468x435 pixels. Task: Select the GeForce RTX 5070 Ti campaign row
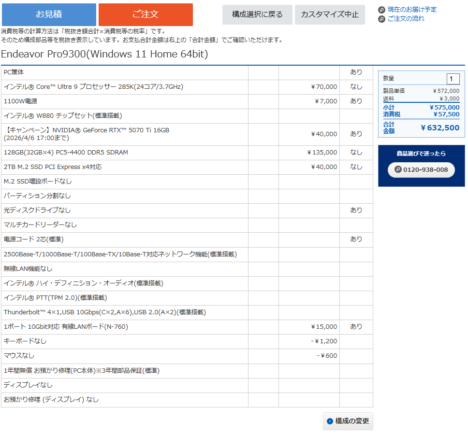87,134
